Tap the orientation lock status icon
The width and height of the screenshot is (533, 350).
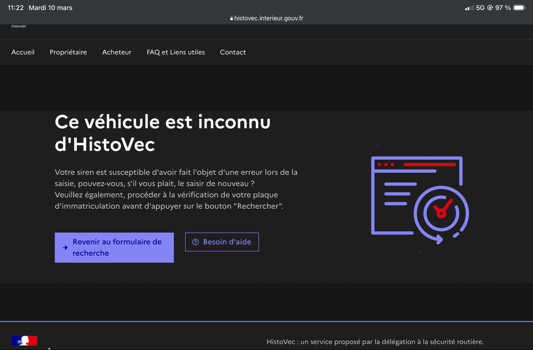tap(490, 8)
